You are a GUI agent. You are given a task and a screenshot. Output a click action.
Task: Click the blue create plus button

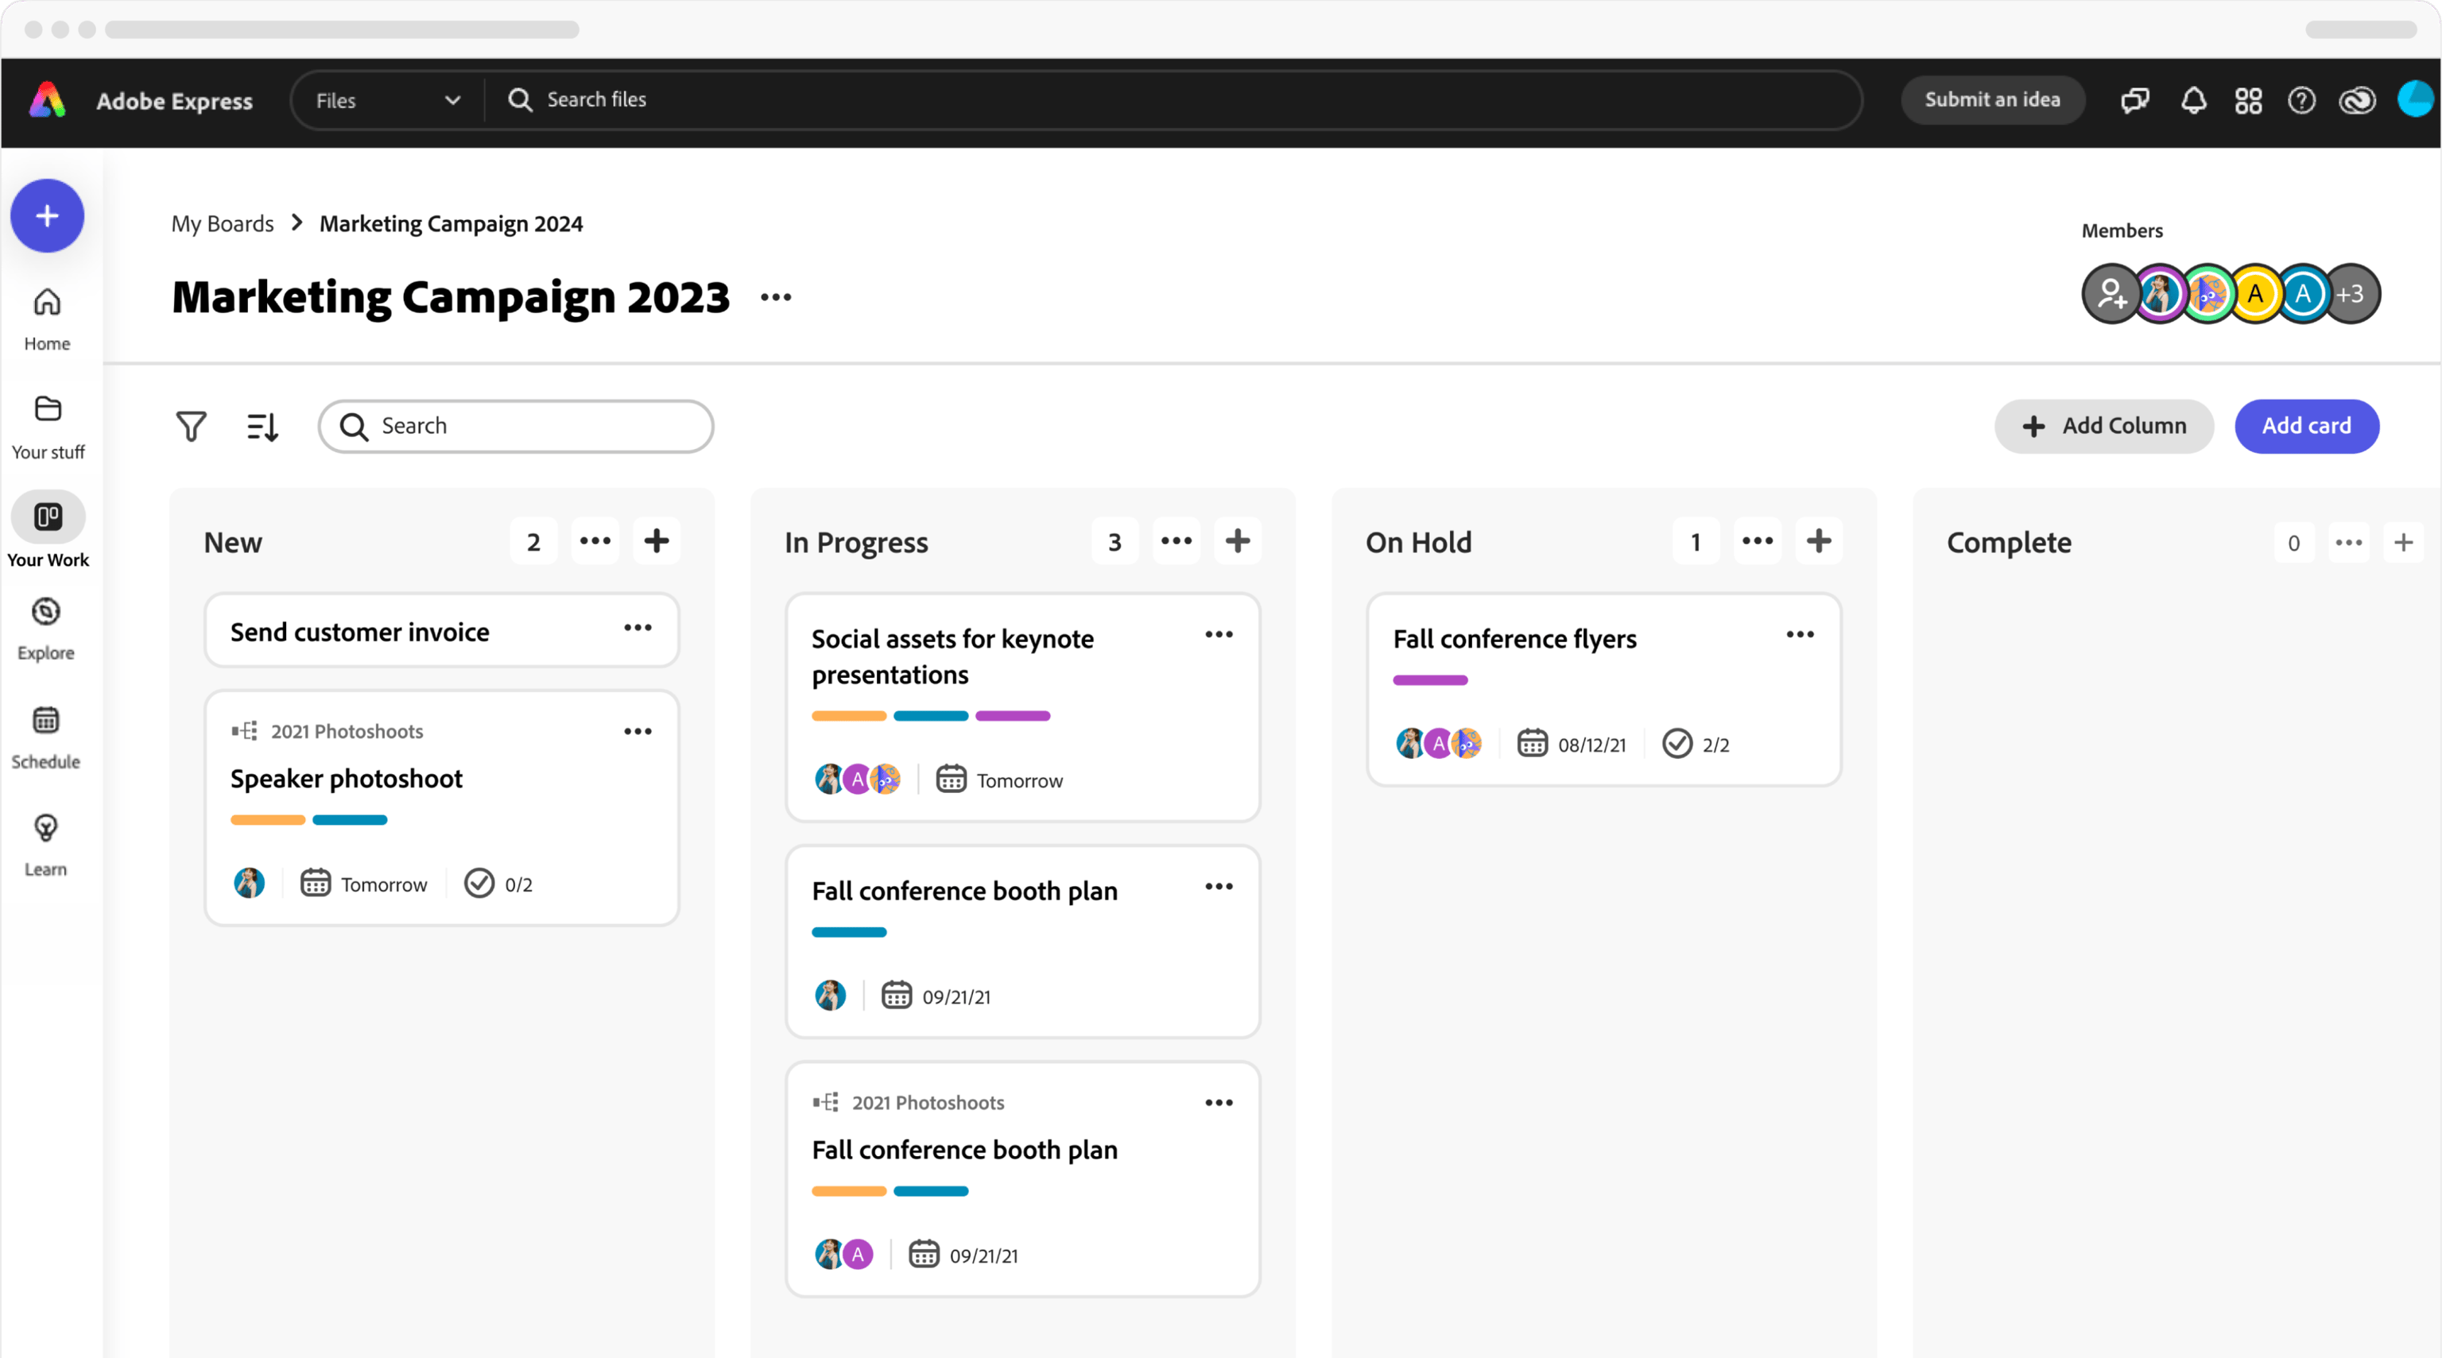pos(48,216)
